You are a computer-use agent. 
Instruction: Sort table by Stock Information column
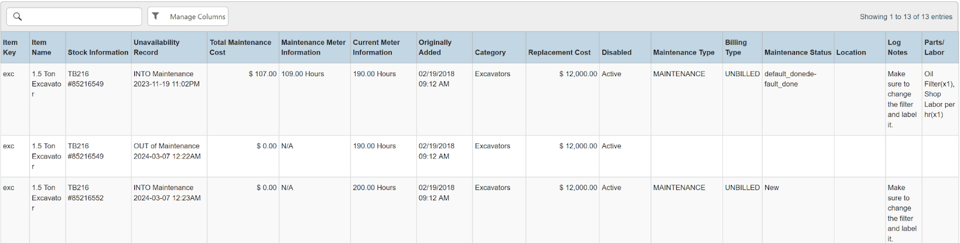[x=98, y=53]
